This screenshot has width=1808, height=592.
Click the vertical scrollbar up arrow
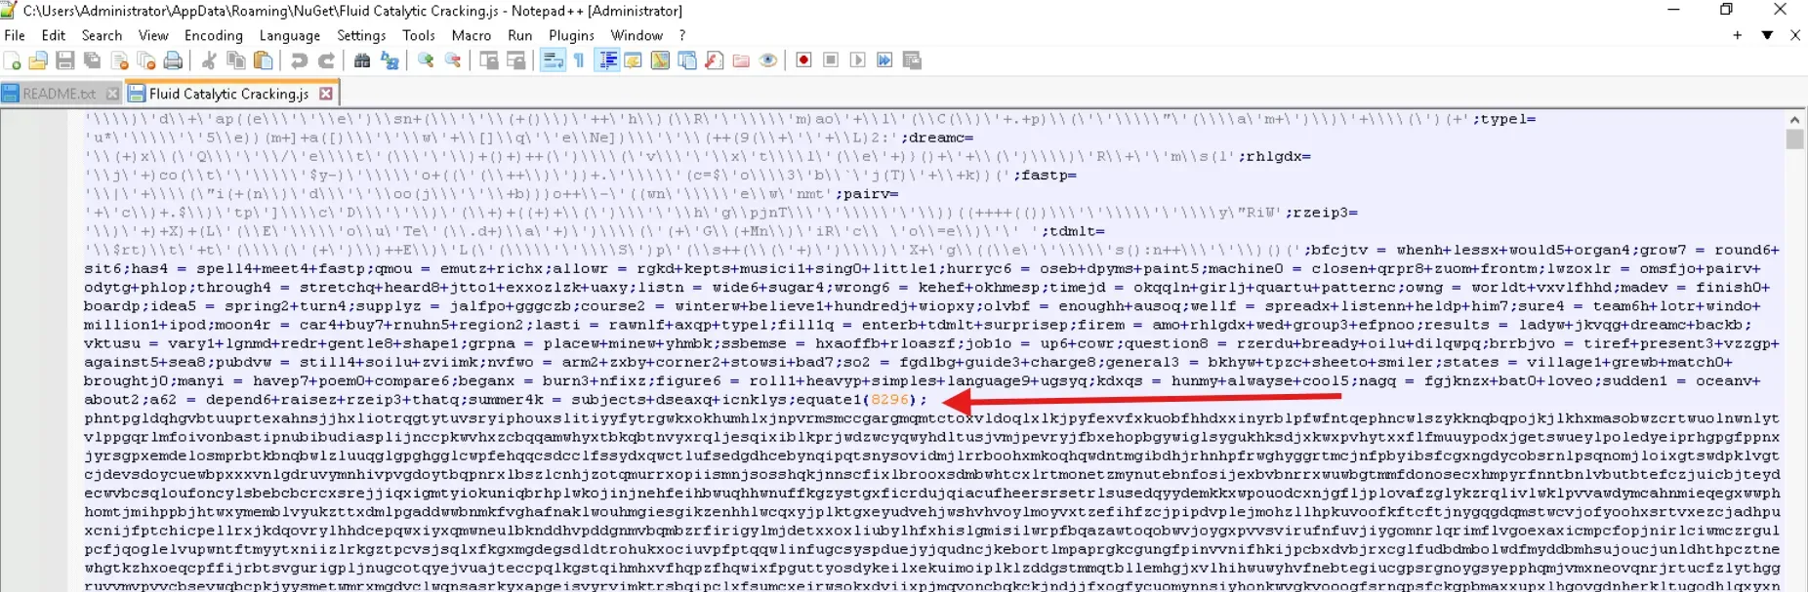tap(1795, 119)
